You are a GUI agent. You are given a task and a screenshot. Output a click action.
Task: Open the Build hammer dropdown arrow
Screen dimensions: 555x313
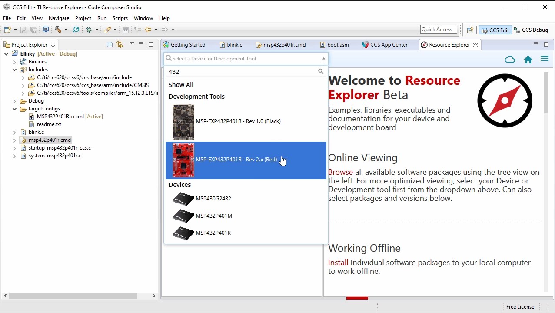click(66, 30)
